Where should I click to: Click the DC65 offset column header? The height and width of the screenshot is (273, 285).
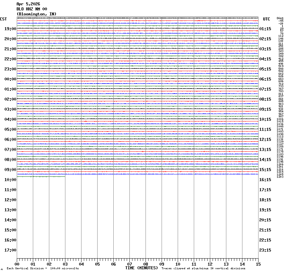[280, 18]
